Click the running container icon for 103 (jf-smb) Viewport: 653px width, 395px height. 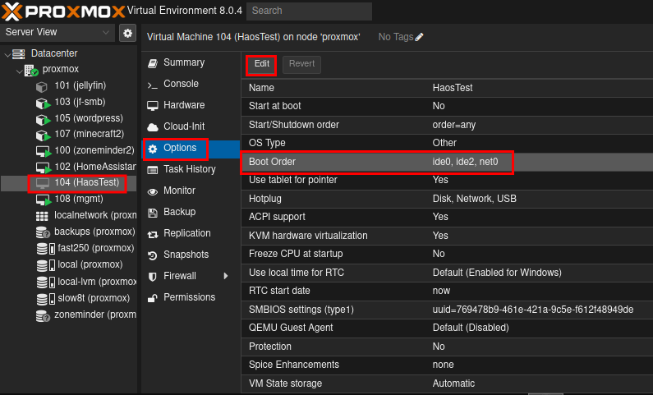(43, 103)
